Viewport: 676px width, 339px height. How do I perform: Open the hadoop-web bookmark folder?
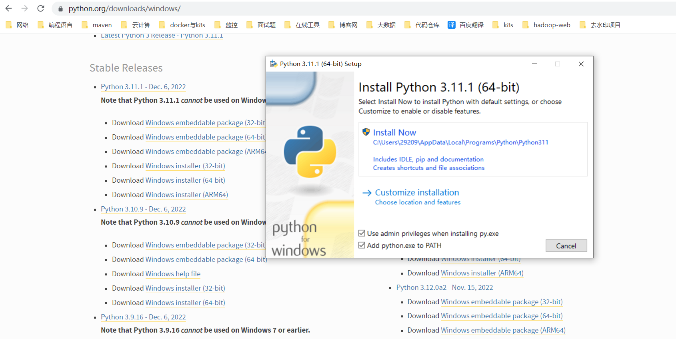point(546,25)
